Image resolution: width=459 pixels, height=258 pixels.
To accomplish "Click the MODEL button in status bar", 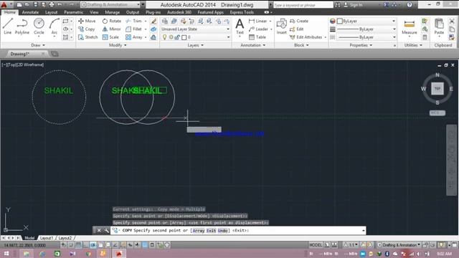I will click(x=316, y=245).
